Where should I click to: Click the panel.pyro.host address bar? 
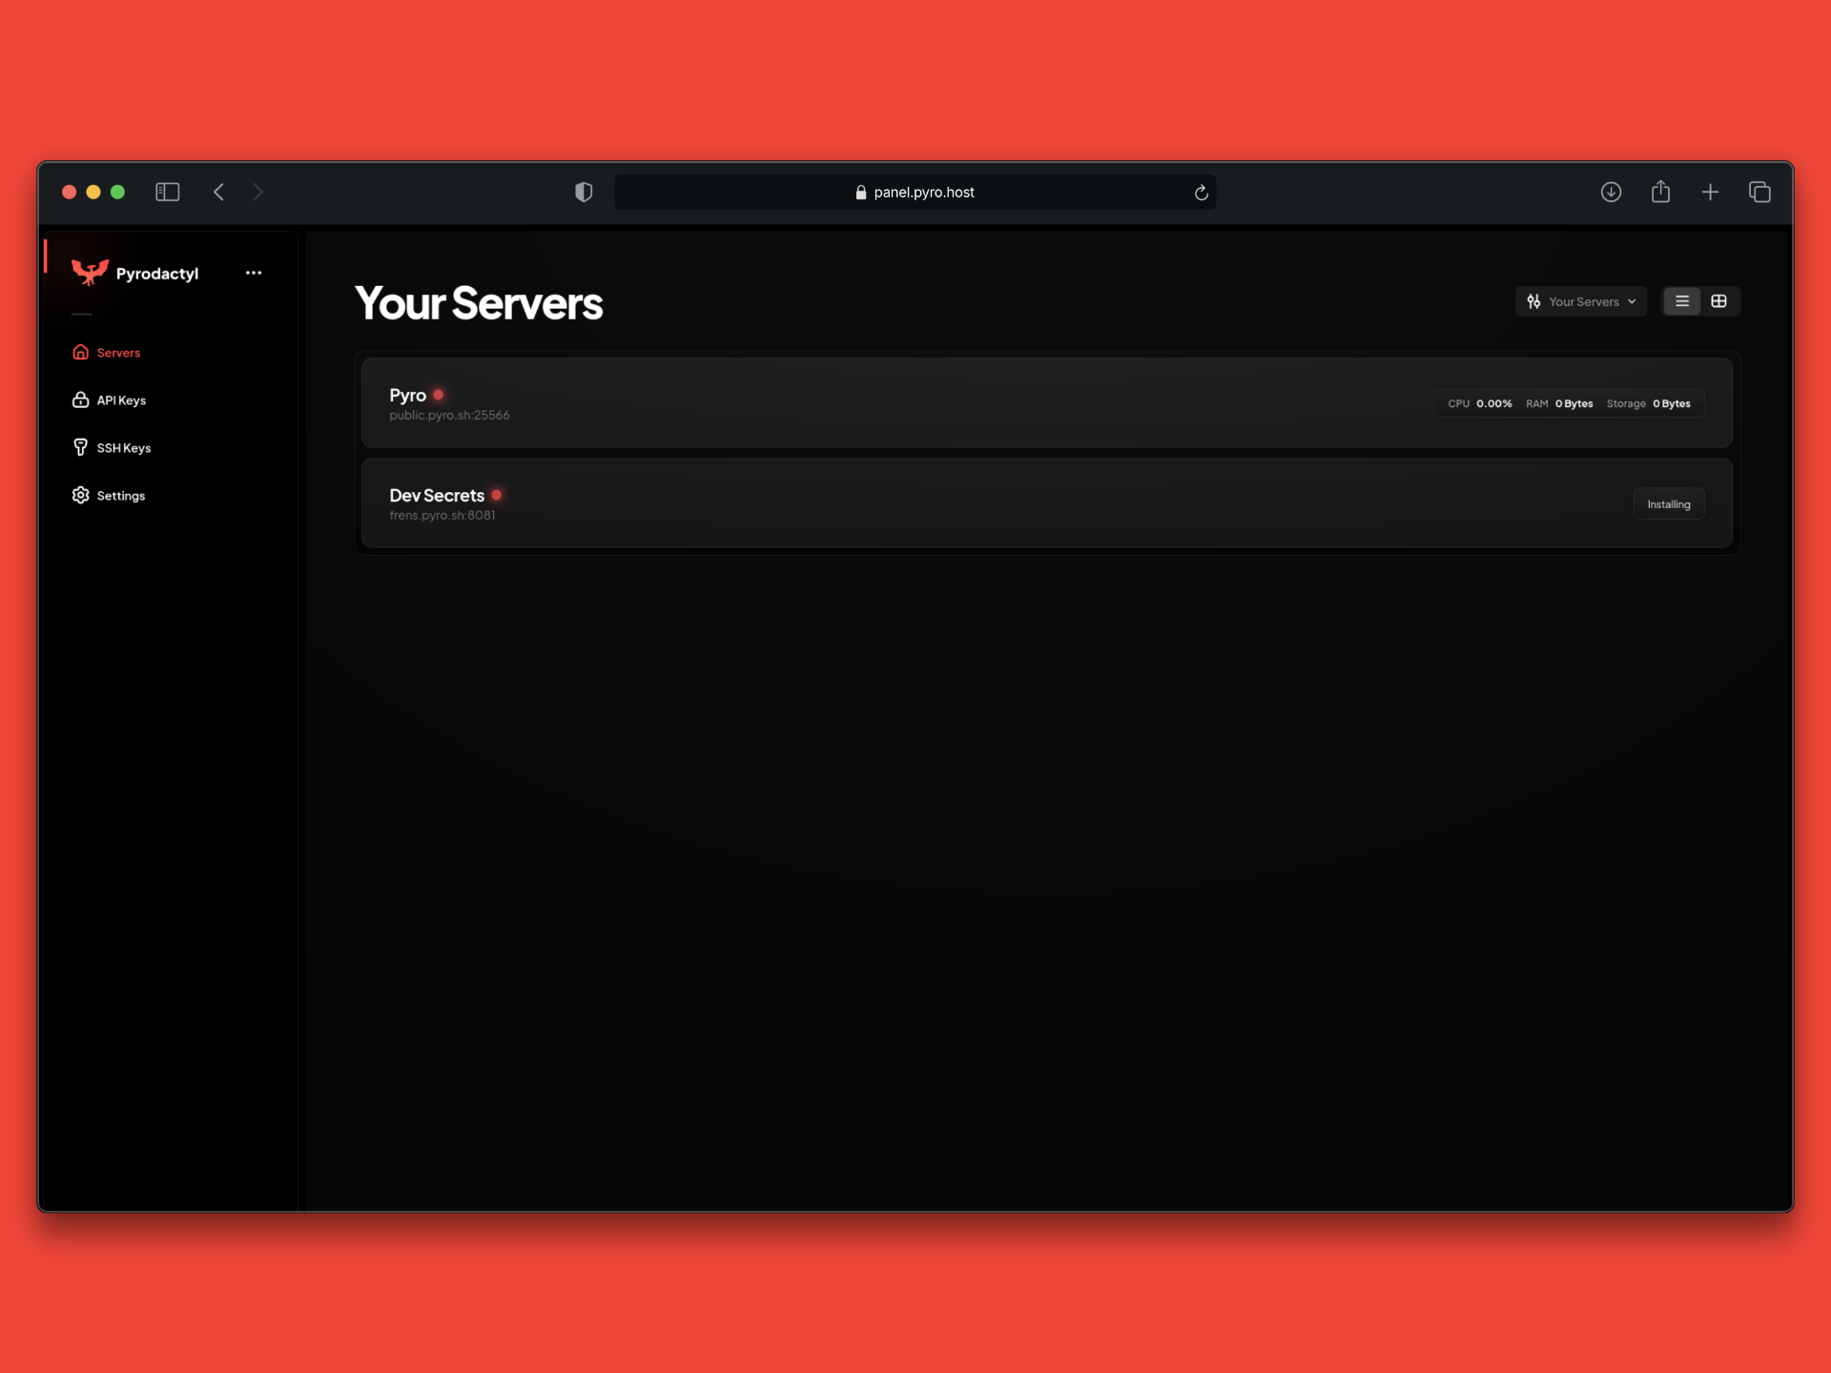pos(914,193)
